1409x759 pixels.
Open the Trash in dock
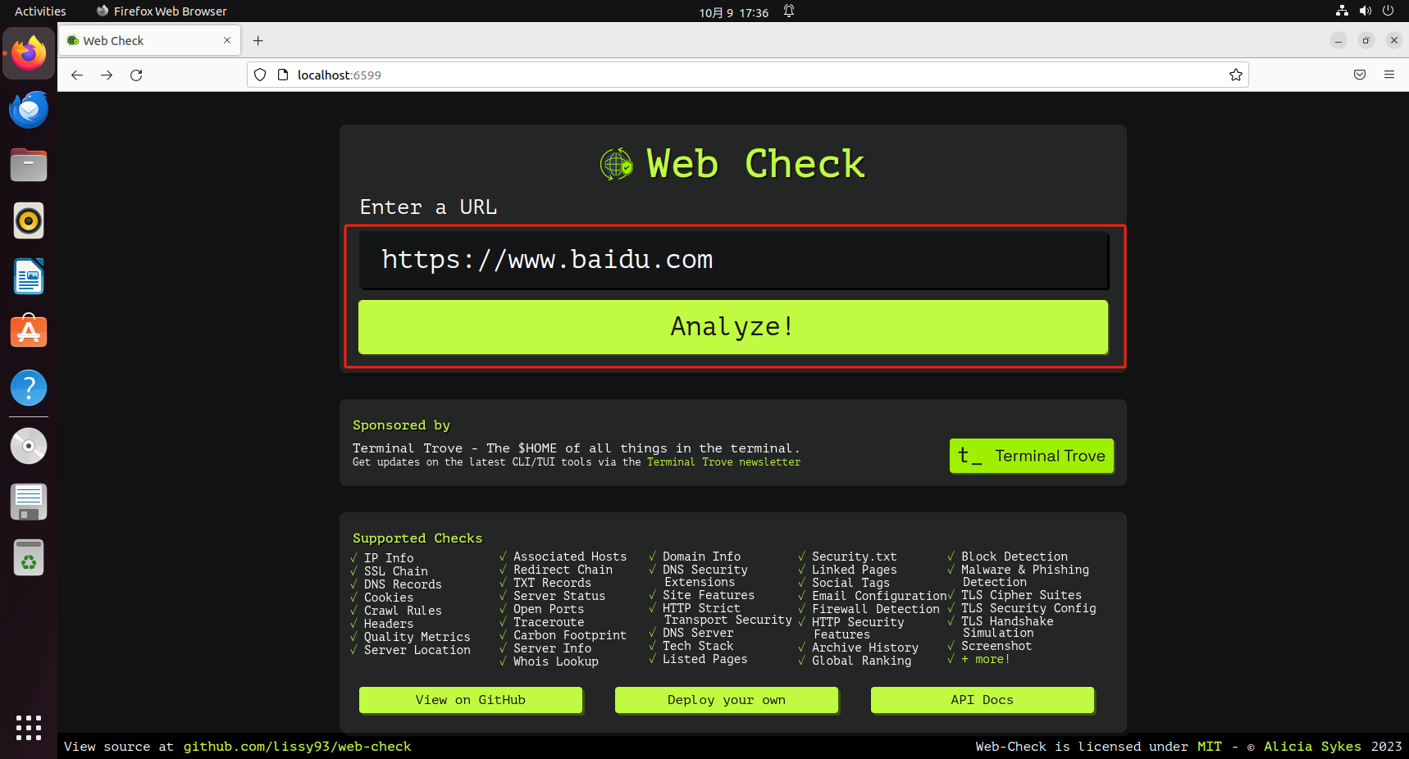(29, 557)
